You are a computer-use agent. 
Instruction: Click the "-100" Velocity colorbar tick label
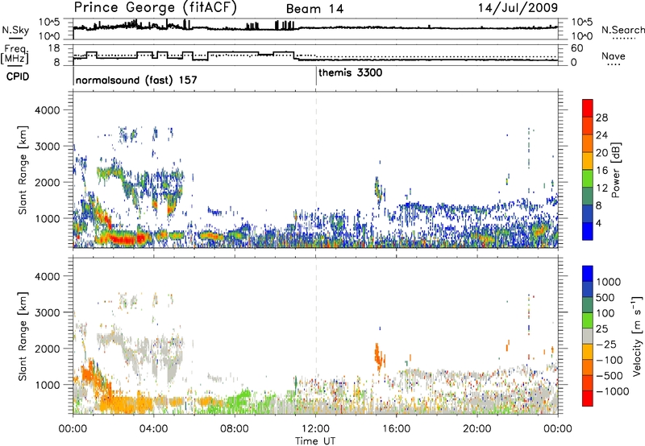610,360
